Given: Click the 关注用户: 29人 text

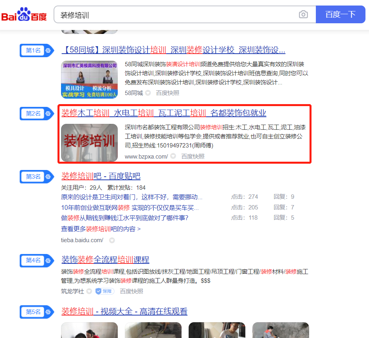Looking at the screenshot, I should pos(82,188).
